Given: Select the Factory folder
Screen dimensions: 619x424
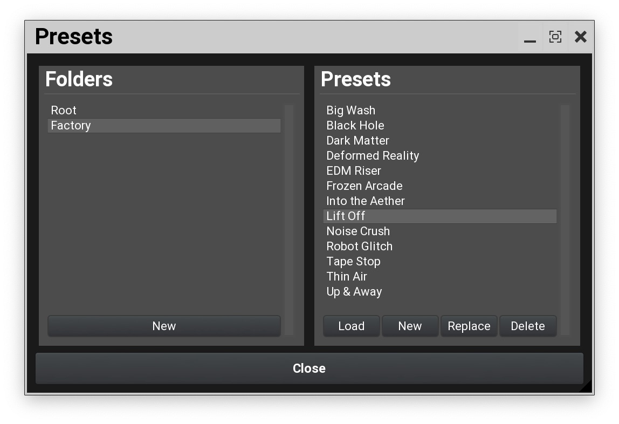Looking at the screenshot, I should click(x=71, y=125).
